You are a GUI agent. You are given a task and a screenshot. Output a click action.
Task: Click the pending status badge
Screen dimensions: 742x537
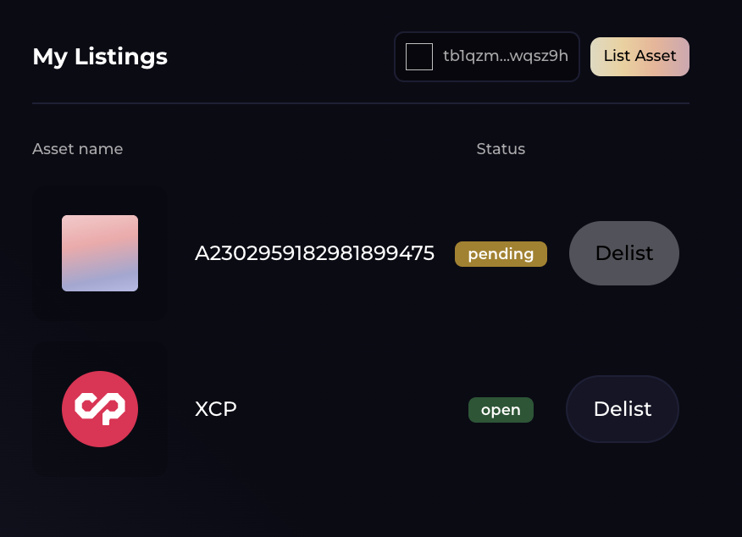click(x=501, y=253)
